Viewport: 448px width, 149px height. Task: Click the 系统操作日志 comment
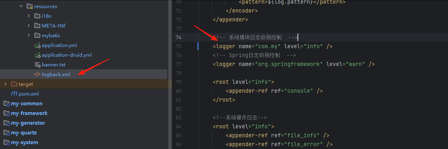[x=240, y=117]
